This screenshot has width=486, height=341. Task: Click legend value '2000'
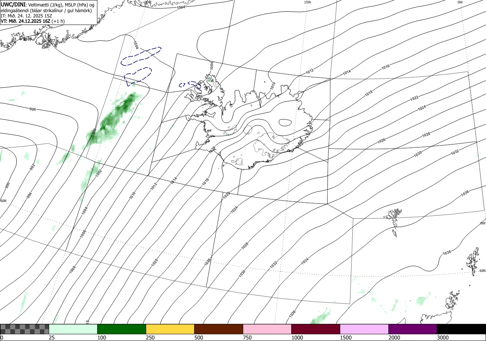pos(394,338)
